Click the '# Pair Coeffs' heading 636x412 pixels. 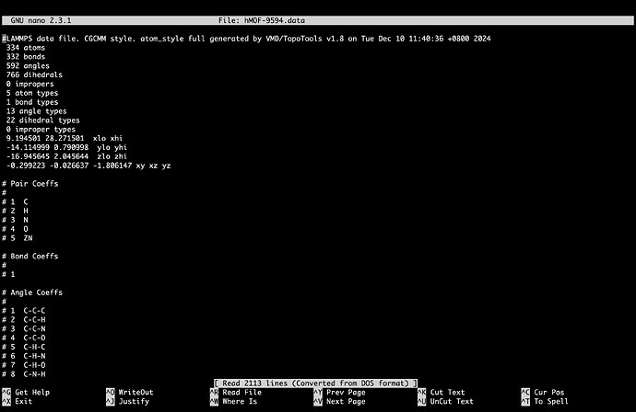30,183
